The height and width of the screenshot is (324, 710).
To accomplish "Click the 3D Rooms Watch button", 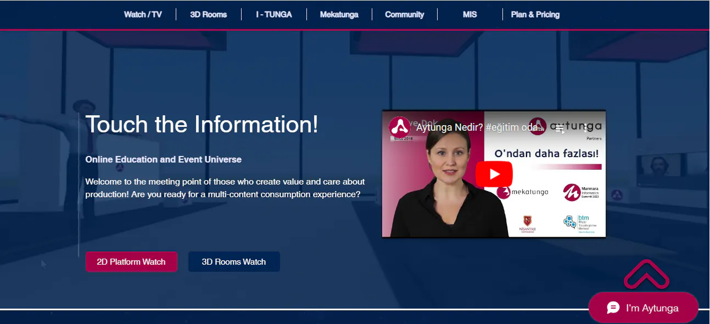I will click(x=234, y=262).
